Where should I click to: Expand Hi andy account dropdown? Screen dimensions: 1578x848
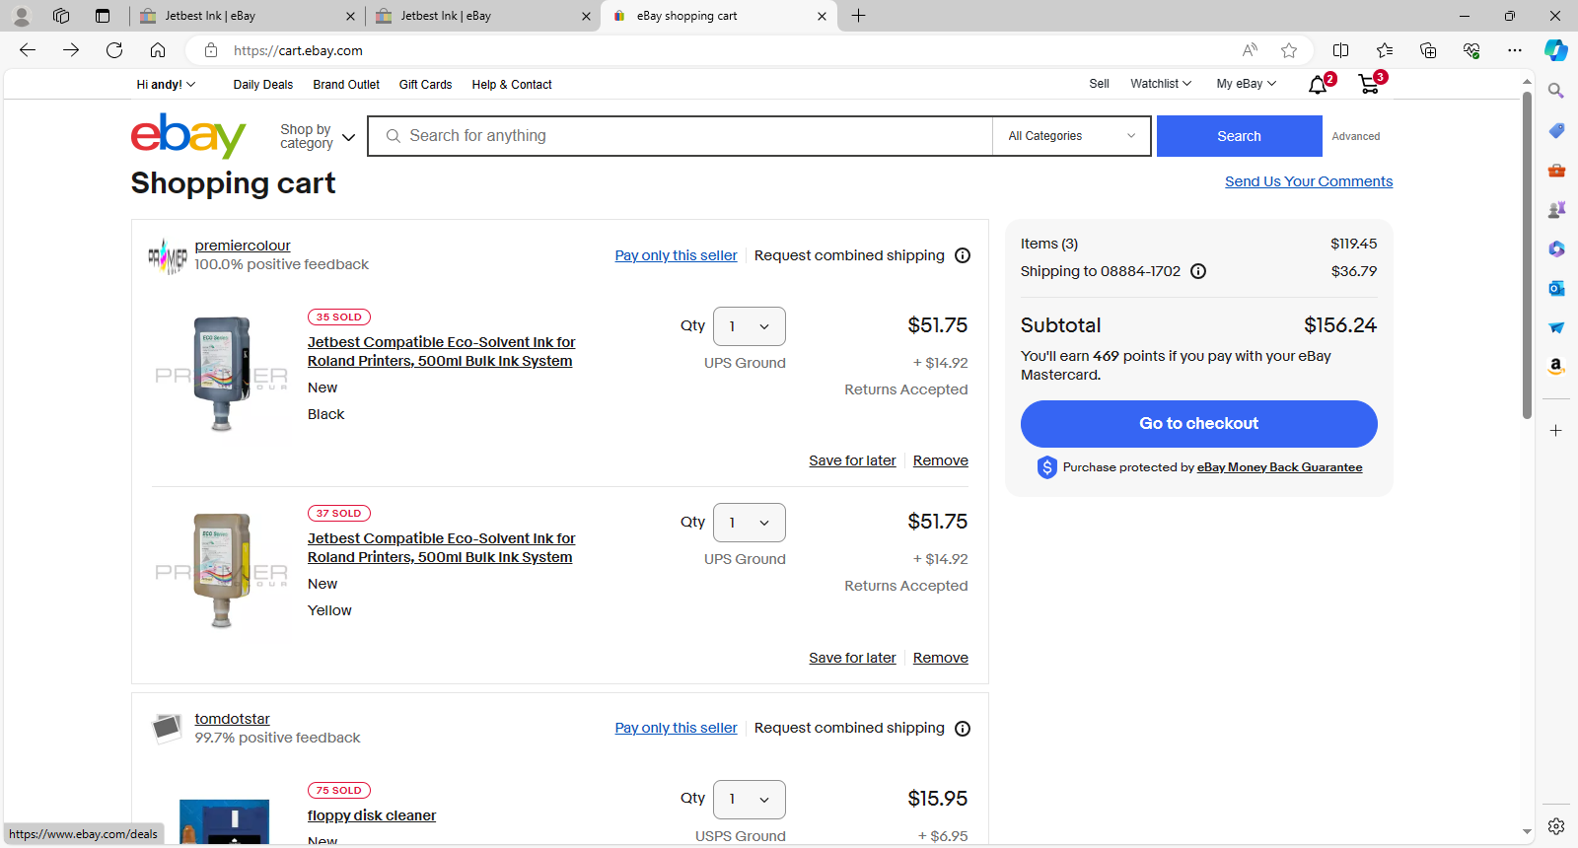(166, 85)
